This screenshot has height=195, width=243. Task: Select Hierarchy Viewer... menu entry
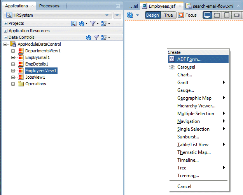pyautogui.click(x=198, y=106)
